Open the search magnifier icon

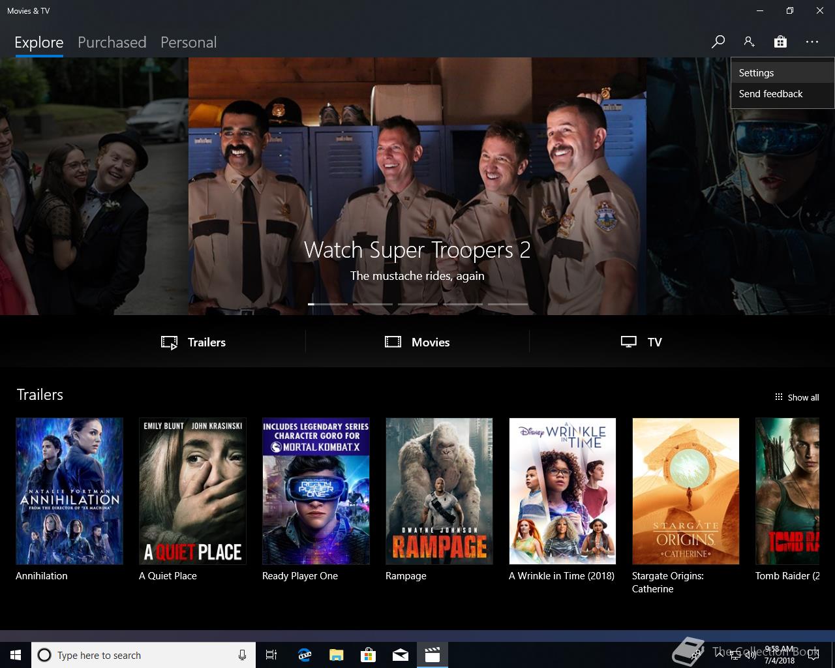pos(718,42)
